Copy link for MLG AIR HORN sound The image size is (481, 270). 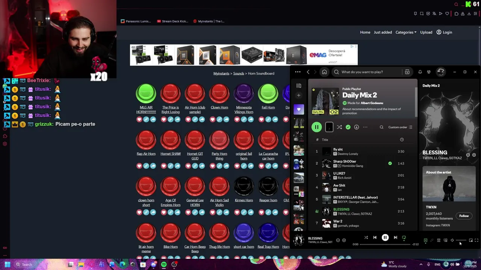coord(146,120)
